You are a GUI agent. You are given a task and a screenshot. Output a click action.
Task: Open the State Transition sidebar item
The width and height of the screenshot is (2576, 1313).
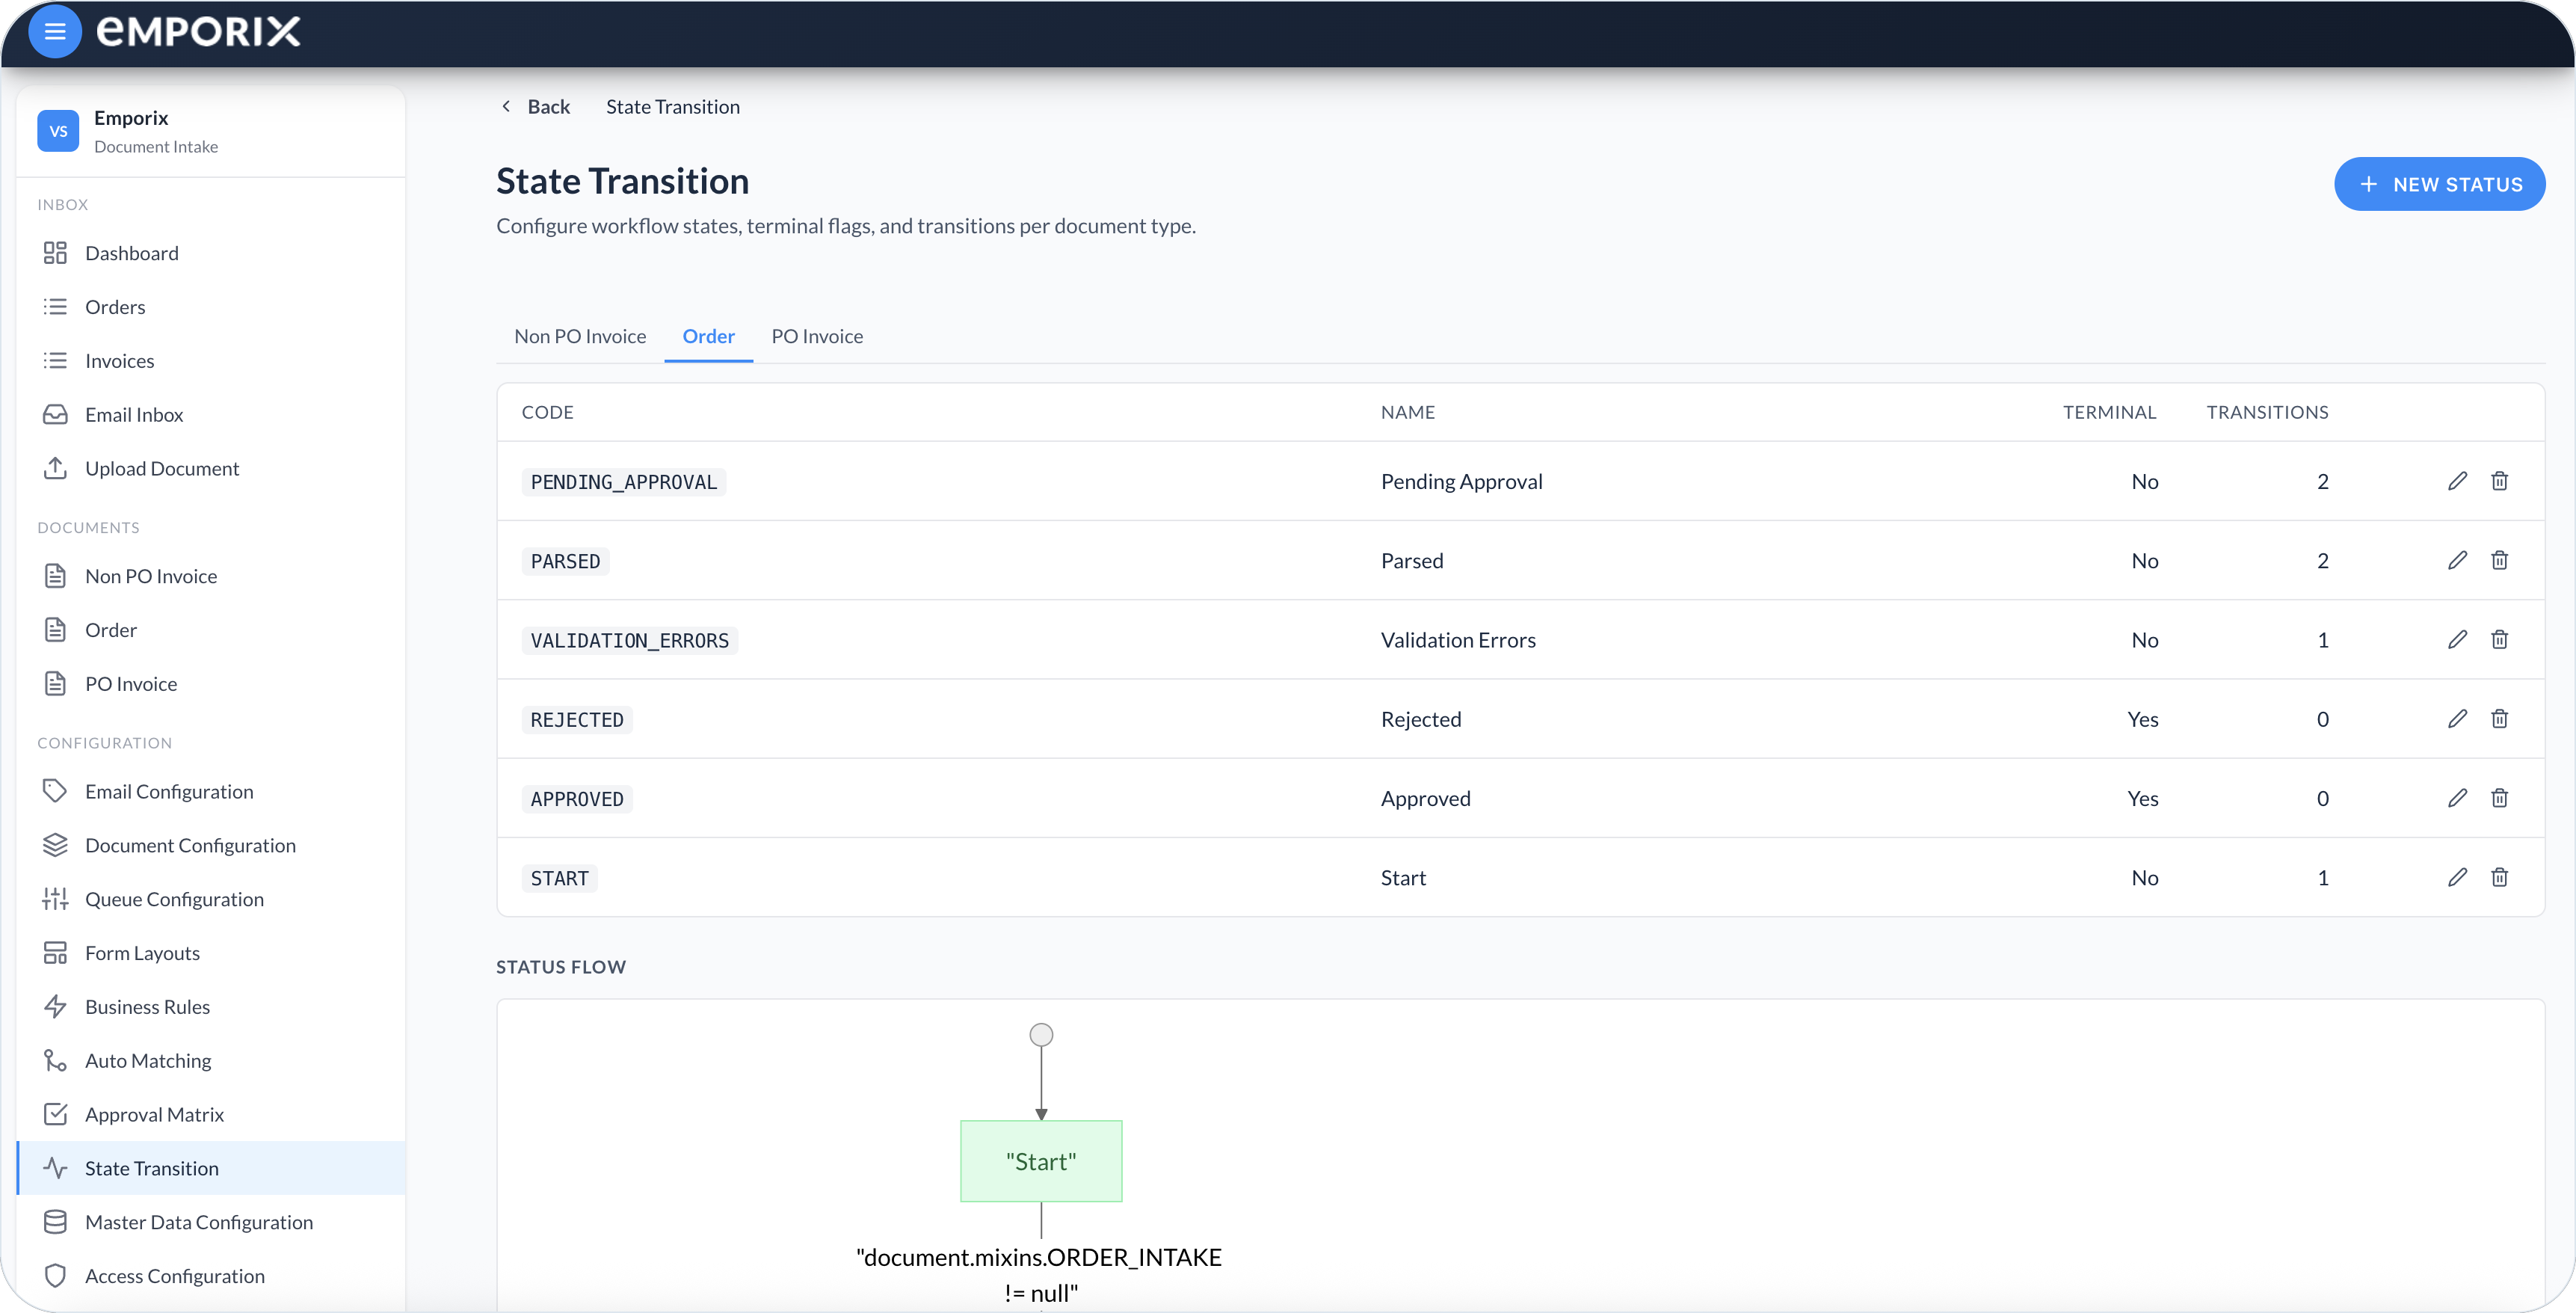(x=211, y=1168)
